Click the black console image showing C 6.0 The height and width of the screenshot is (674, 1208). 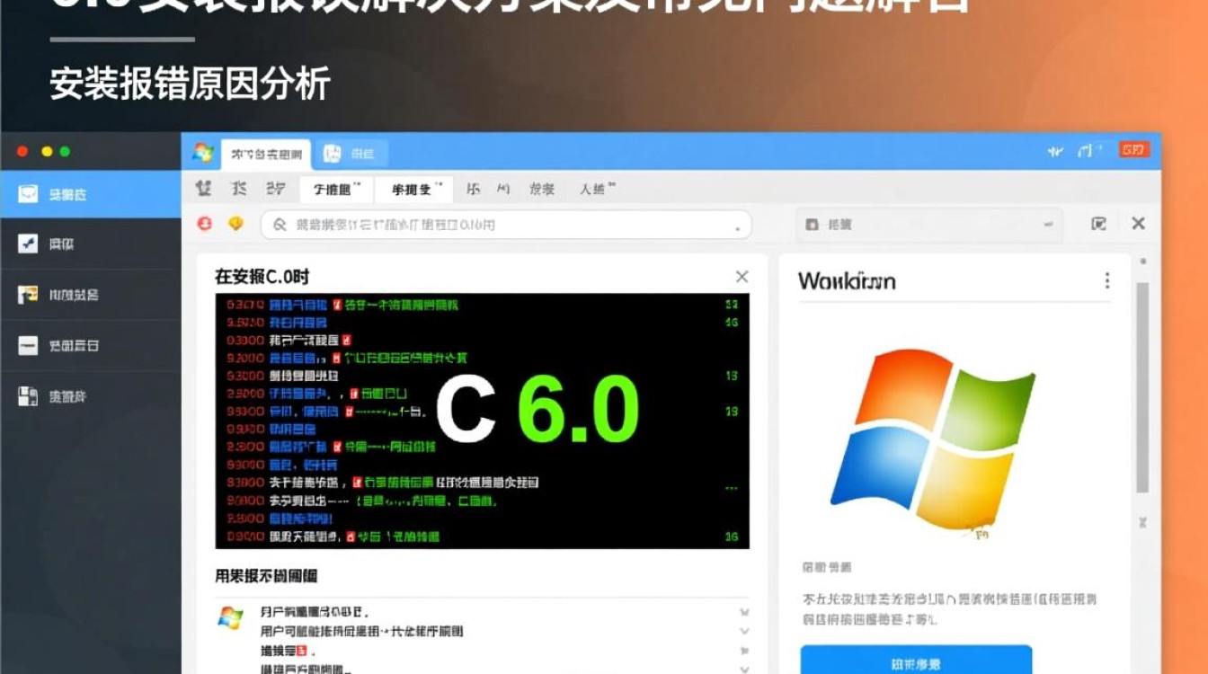[483, 421]
